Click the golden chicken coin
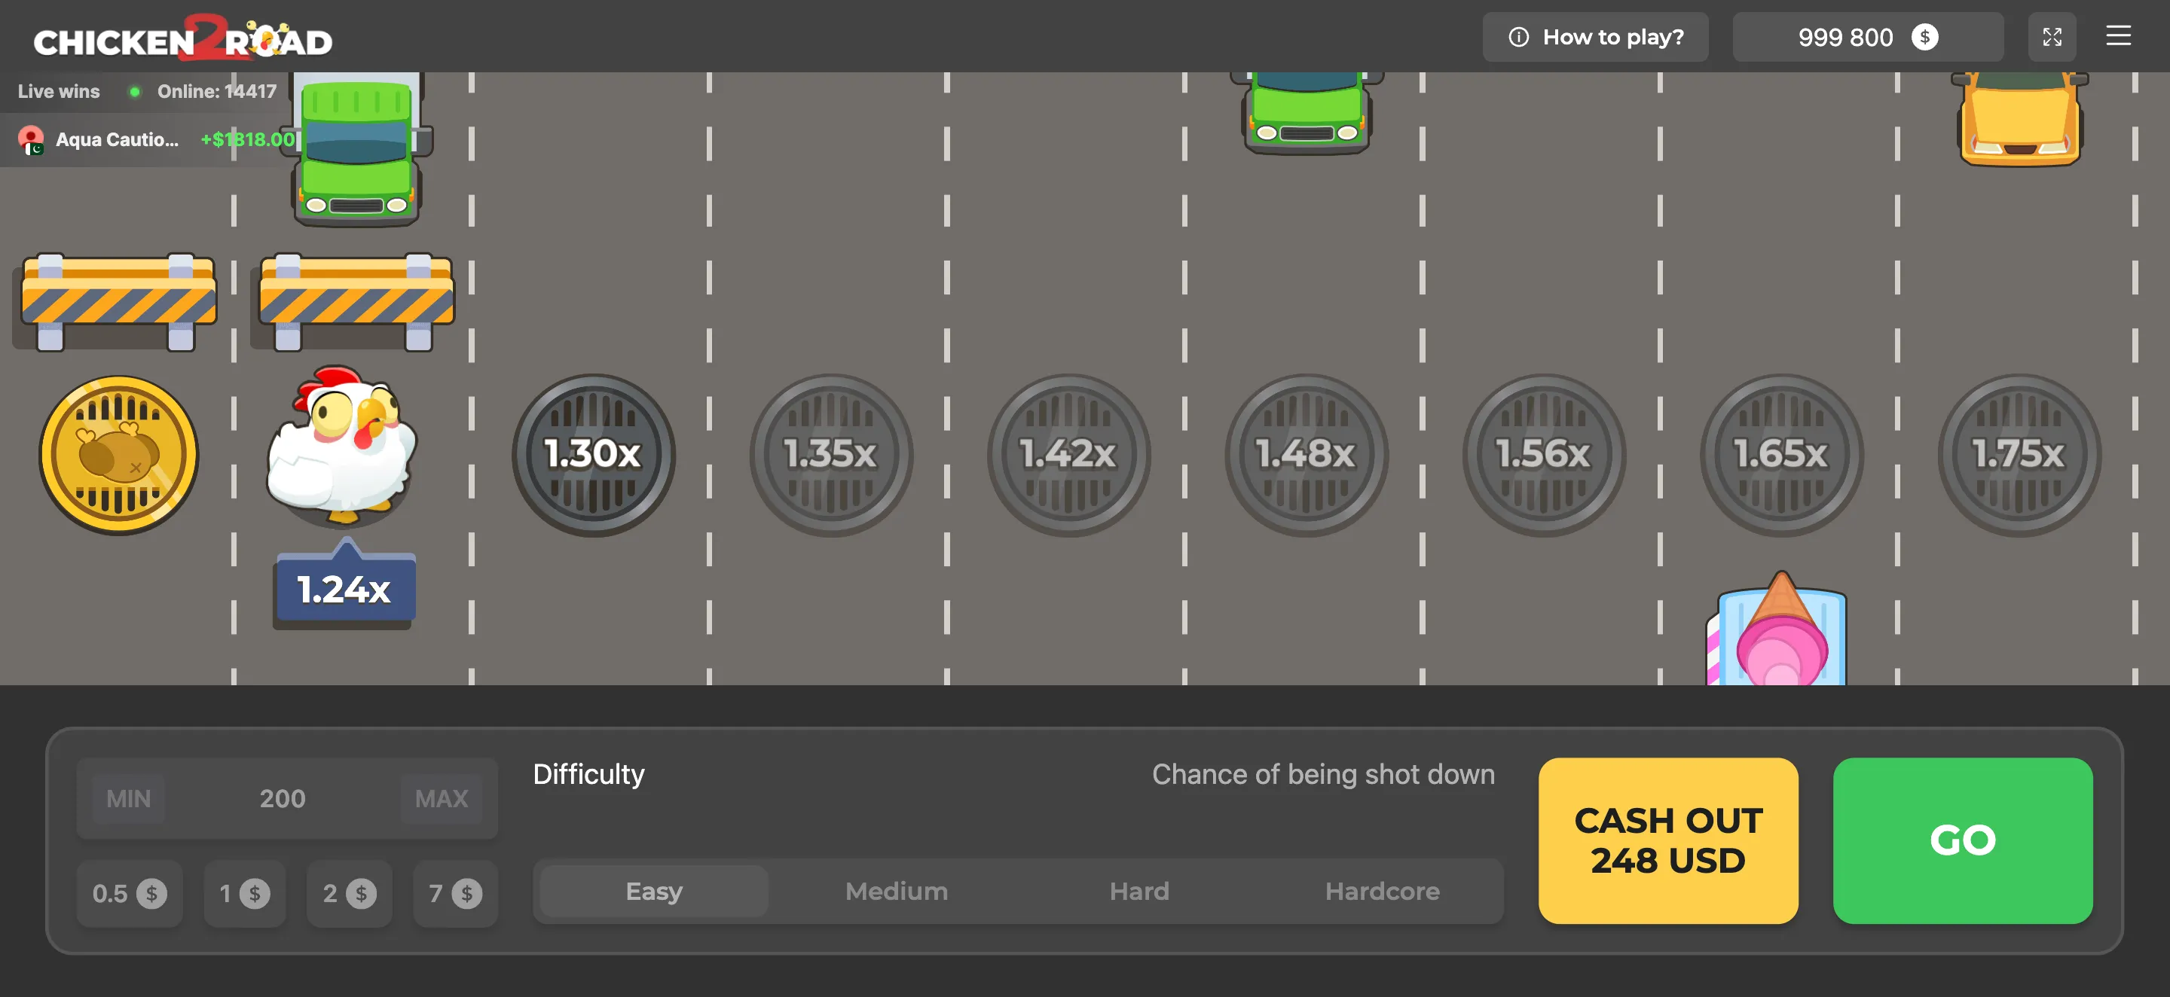The width and height of the screenshot is (2170, 997). click(119, 455)
